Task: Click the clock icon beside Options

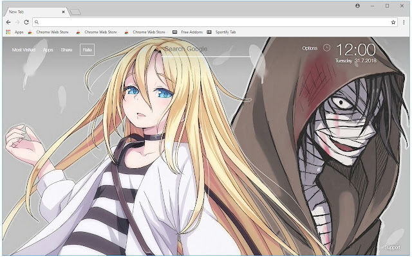Action: click(x=326, y=48)
